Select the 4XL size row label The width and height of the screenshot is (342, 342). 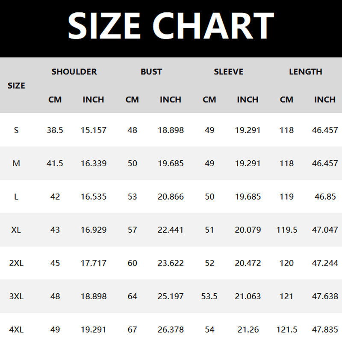[16, 330]
